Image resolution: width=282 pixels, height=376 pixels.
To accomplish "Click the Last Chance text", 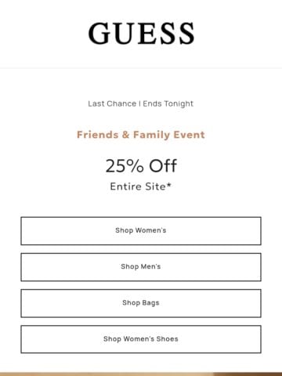I will click(112, 103).
